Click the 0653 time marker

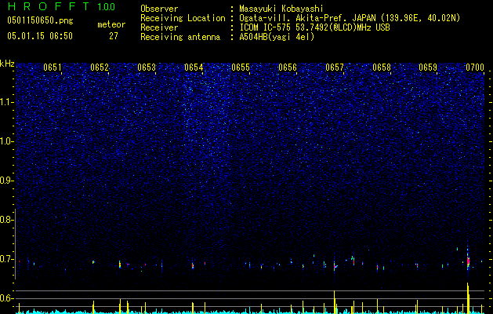point(147,68)
